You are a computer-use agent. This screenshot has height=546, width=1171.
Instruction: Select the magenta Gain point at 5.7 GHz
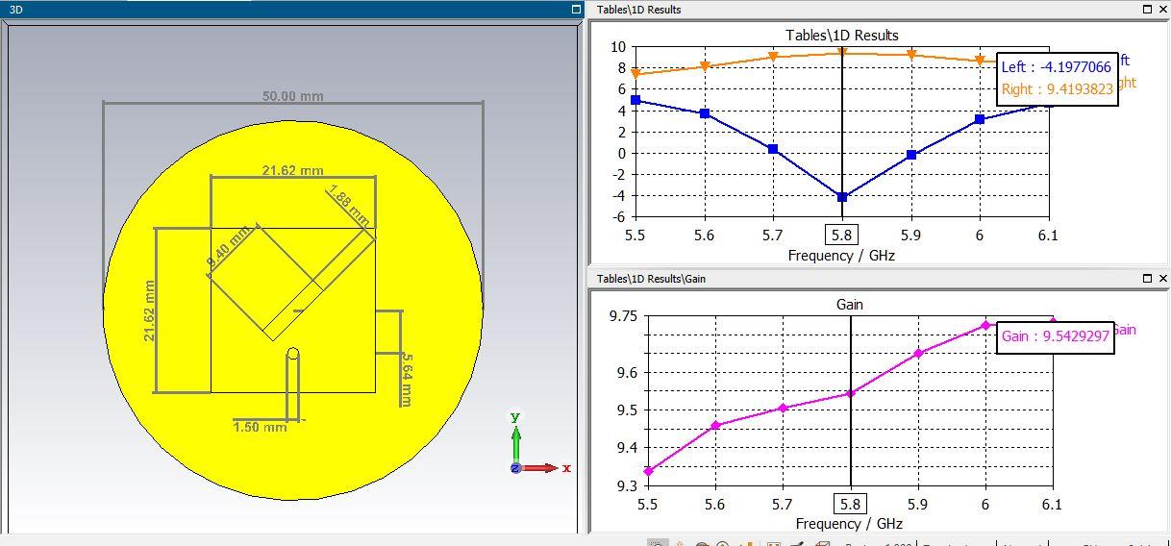pos(783,409)
